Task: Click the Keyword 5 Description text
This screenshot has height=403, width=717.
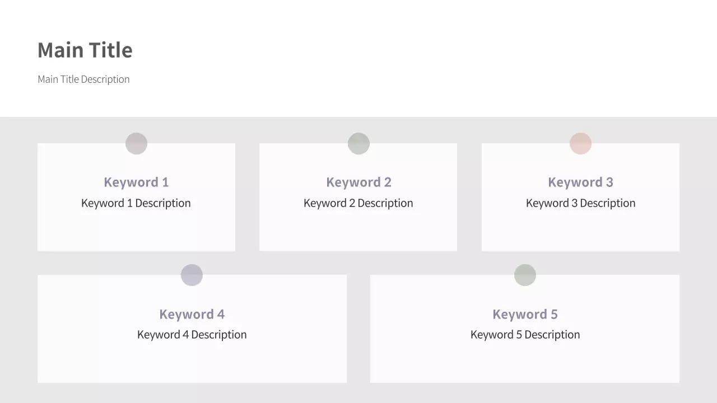Action: pos(525,335)
